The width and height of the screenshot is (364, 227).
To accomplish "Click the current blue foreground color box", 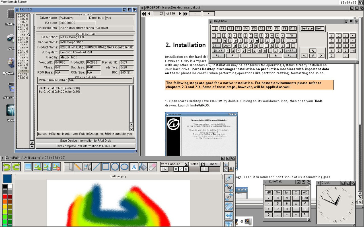I will (x=7, y=178).
